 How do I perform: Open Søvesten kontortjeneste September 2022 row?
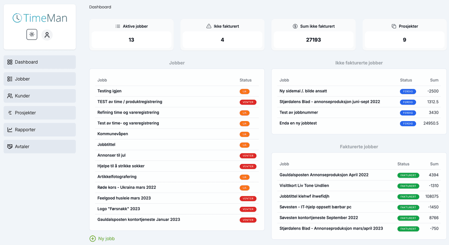click(318, 218)
